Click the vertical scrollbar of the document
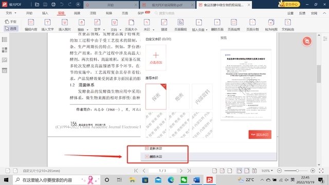The height and width of the screenshot is (185, 329). 319,74
